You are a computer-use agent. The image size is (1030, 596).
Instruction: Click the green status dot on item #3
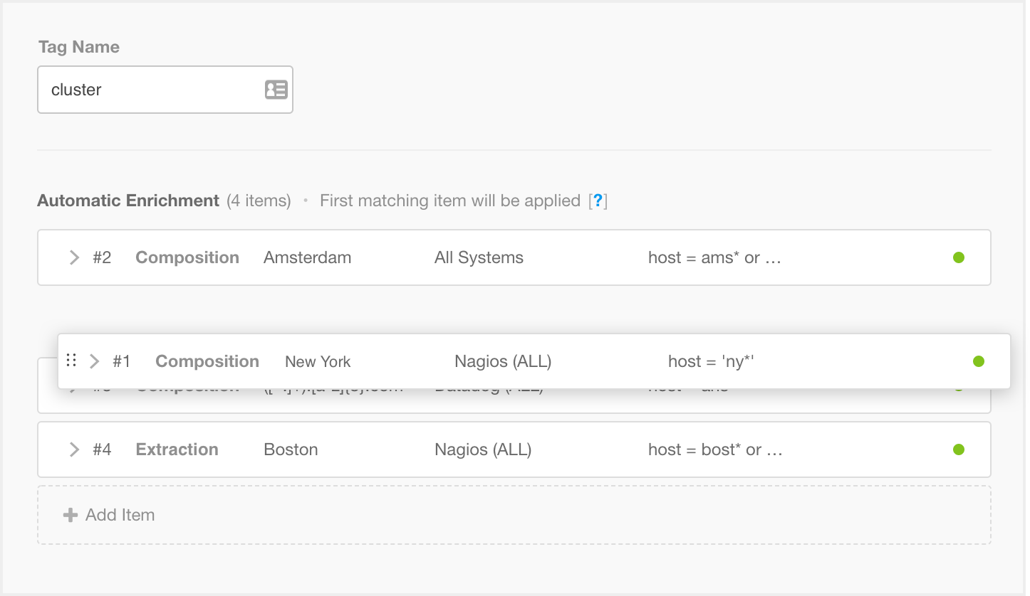point(959,387)
